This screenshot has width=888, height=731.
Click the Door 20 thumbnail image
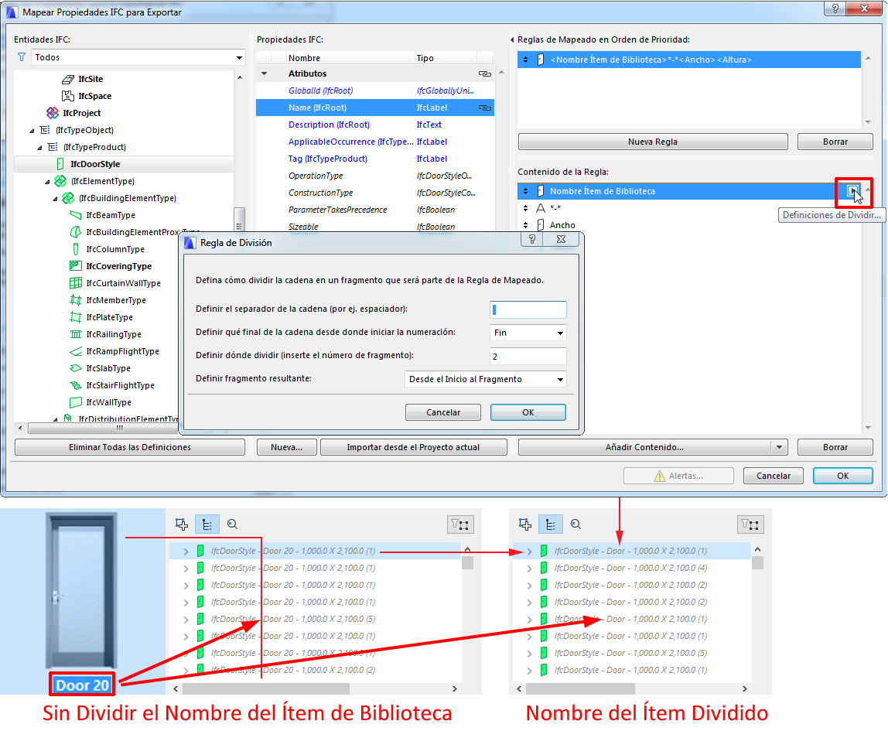(x=82, y=590)
